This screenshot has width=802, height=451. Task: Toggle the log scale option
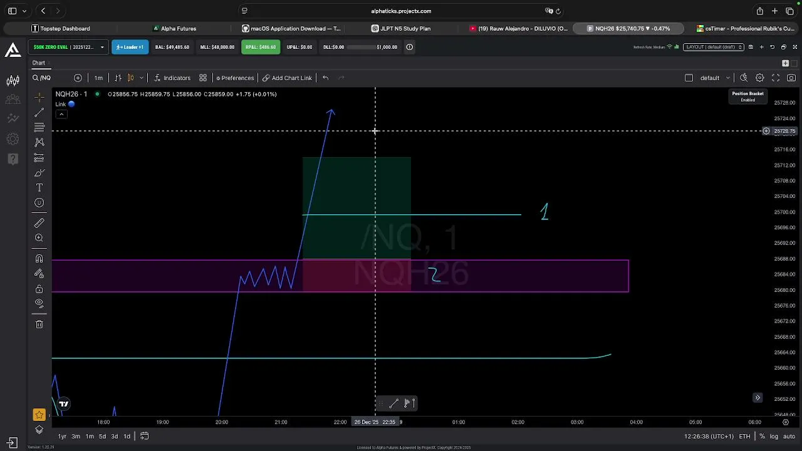click(773, 436)
